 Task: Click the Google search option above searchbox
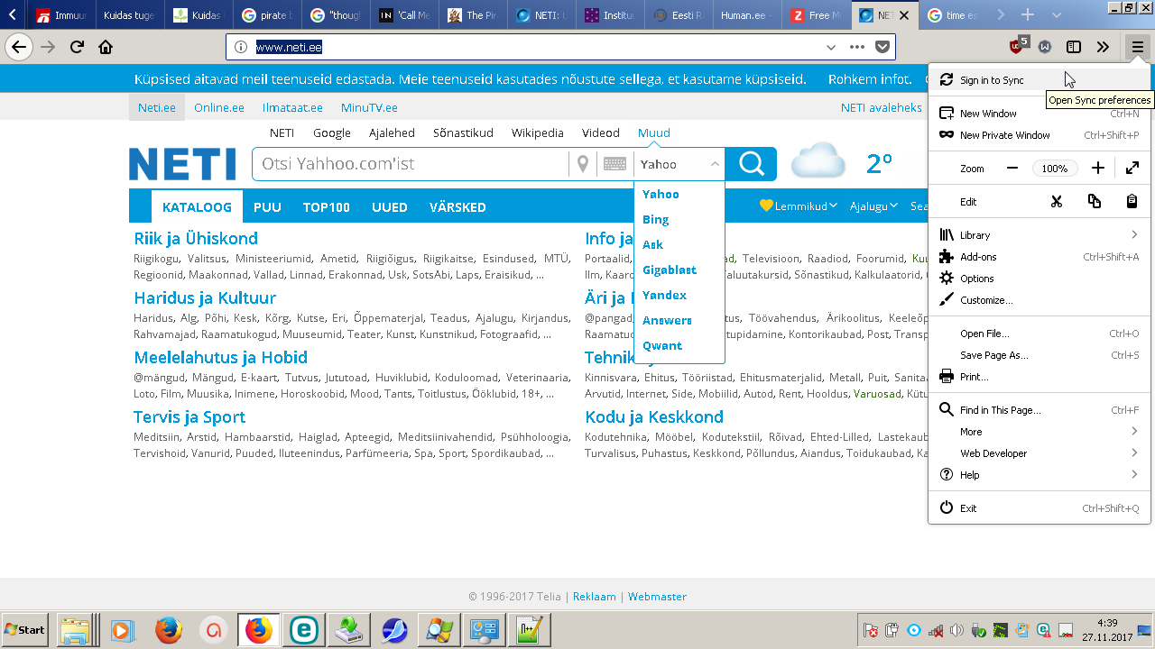[x=332, y=133]
